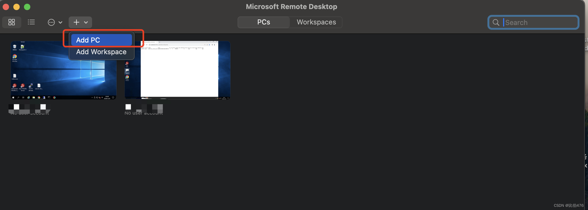The width and height of the screenshot is (588, 210).
Task: Click the yellow minimize window button
Action: tap(16, 7)
